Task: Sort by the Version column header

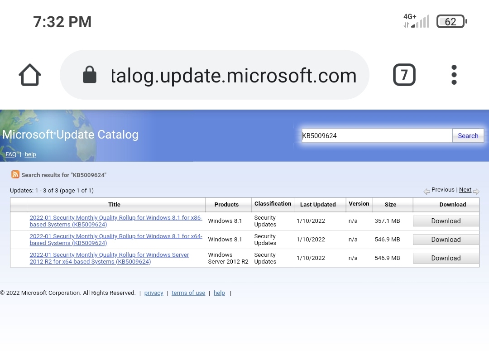Action: click(x=359, y=204)
